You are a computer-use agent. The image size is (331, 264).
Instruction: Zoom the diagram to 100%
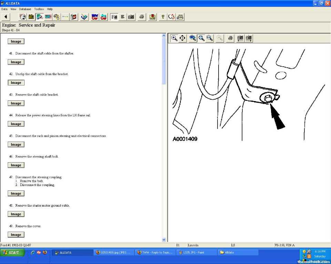pyautogui.click(x=193, y=38)
